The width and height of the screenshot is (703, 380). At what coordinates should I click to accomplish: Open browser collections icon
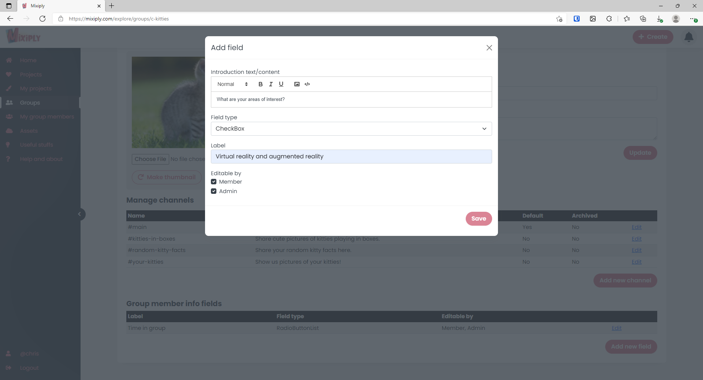click(x=643, y=19)
